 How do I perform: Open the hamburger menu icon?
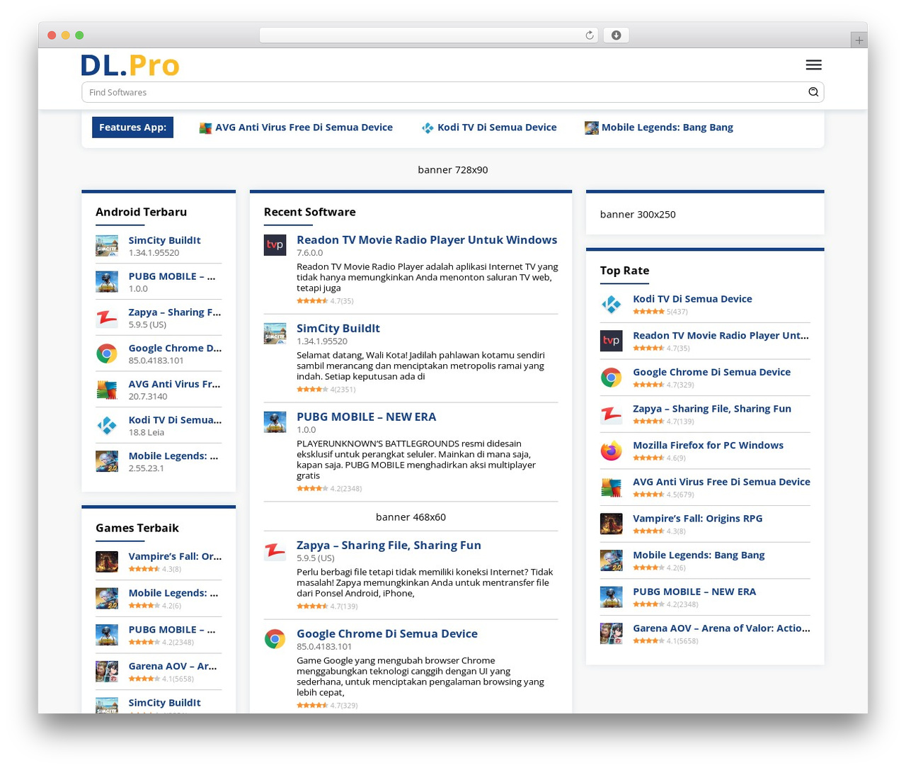click(813, 65)
